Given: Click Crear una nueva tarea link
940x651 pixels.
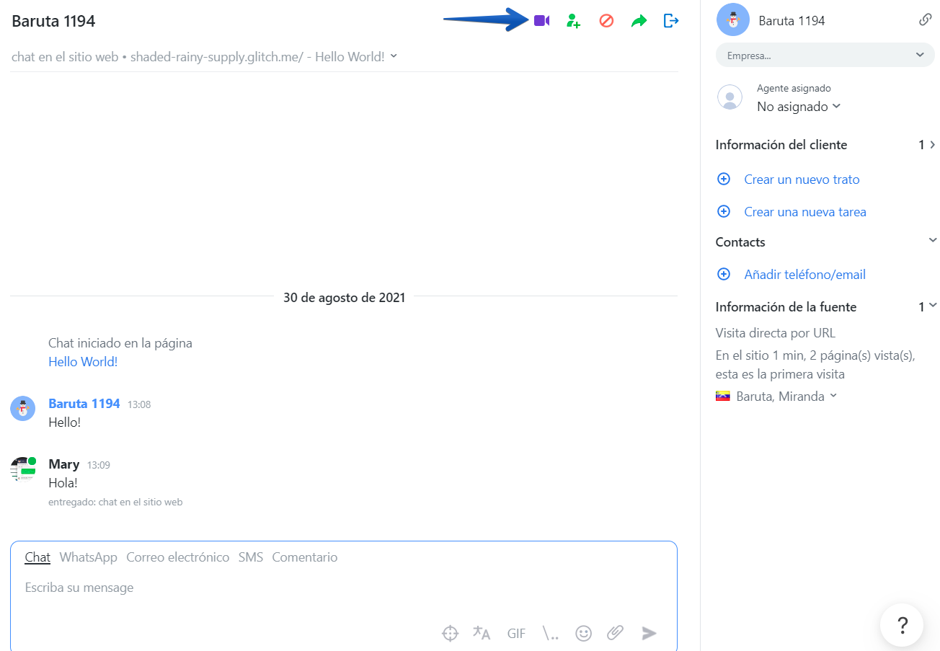Looking at the screenshot, I should (805, 212).
